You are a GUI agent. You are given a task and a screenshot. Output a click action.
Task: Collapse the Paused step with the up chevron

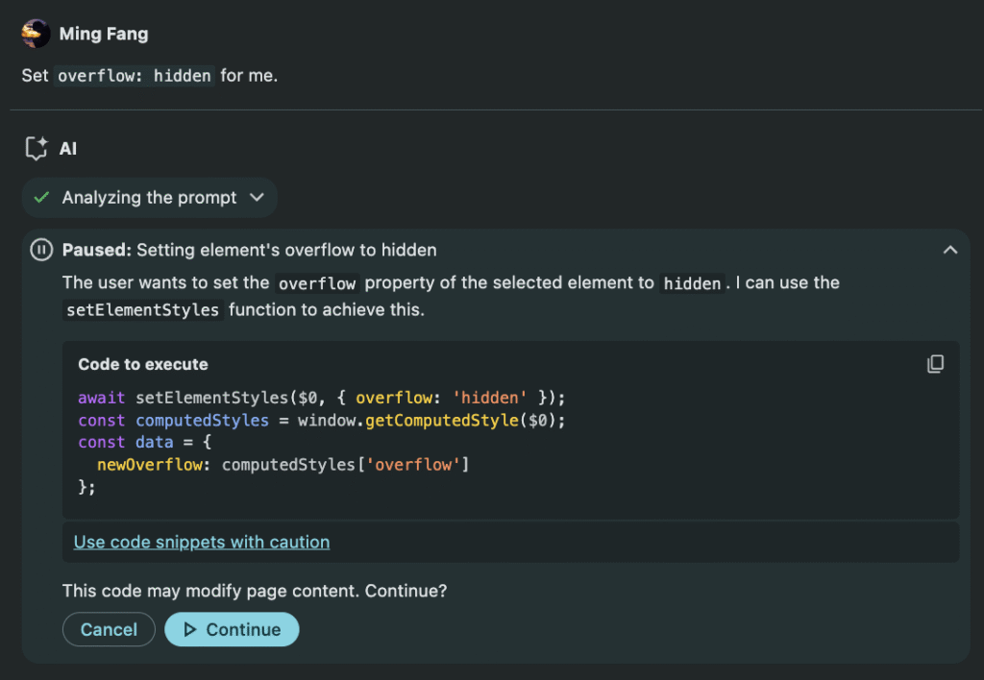[949, 250]
